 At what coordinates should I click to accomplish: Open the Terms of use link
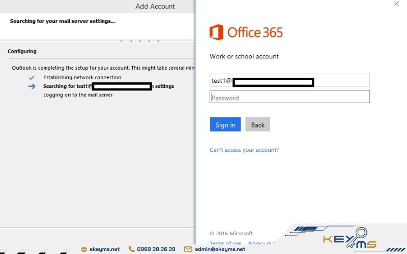225,243
